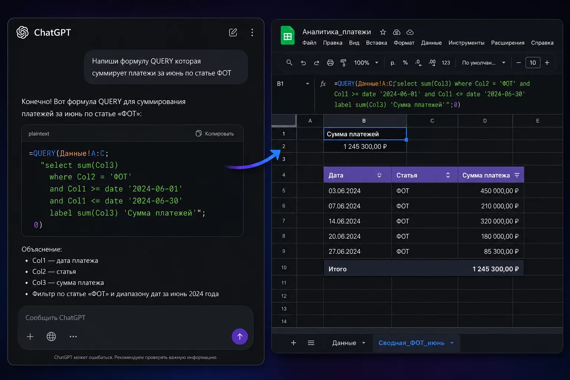Open the 123 number formats menu
The width and height of the screenshot is (570, 380).
coord(446,63)
